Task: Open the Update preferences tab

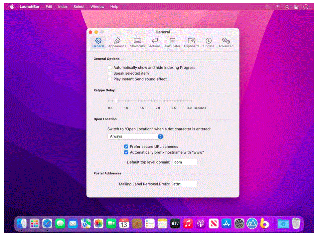Action: (x=209, y=43)
